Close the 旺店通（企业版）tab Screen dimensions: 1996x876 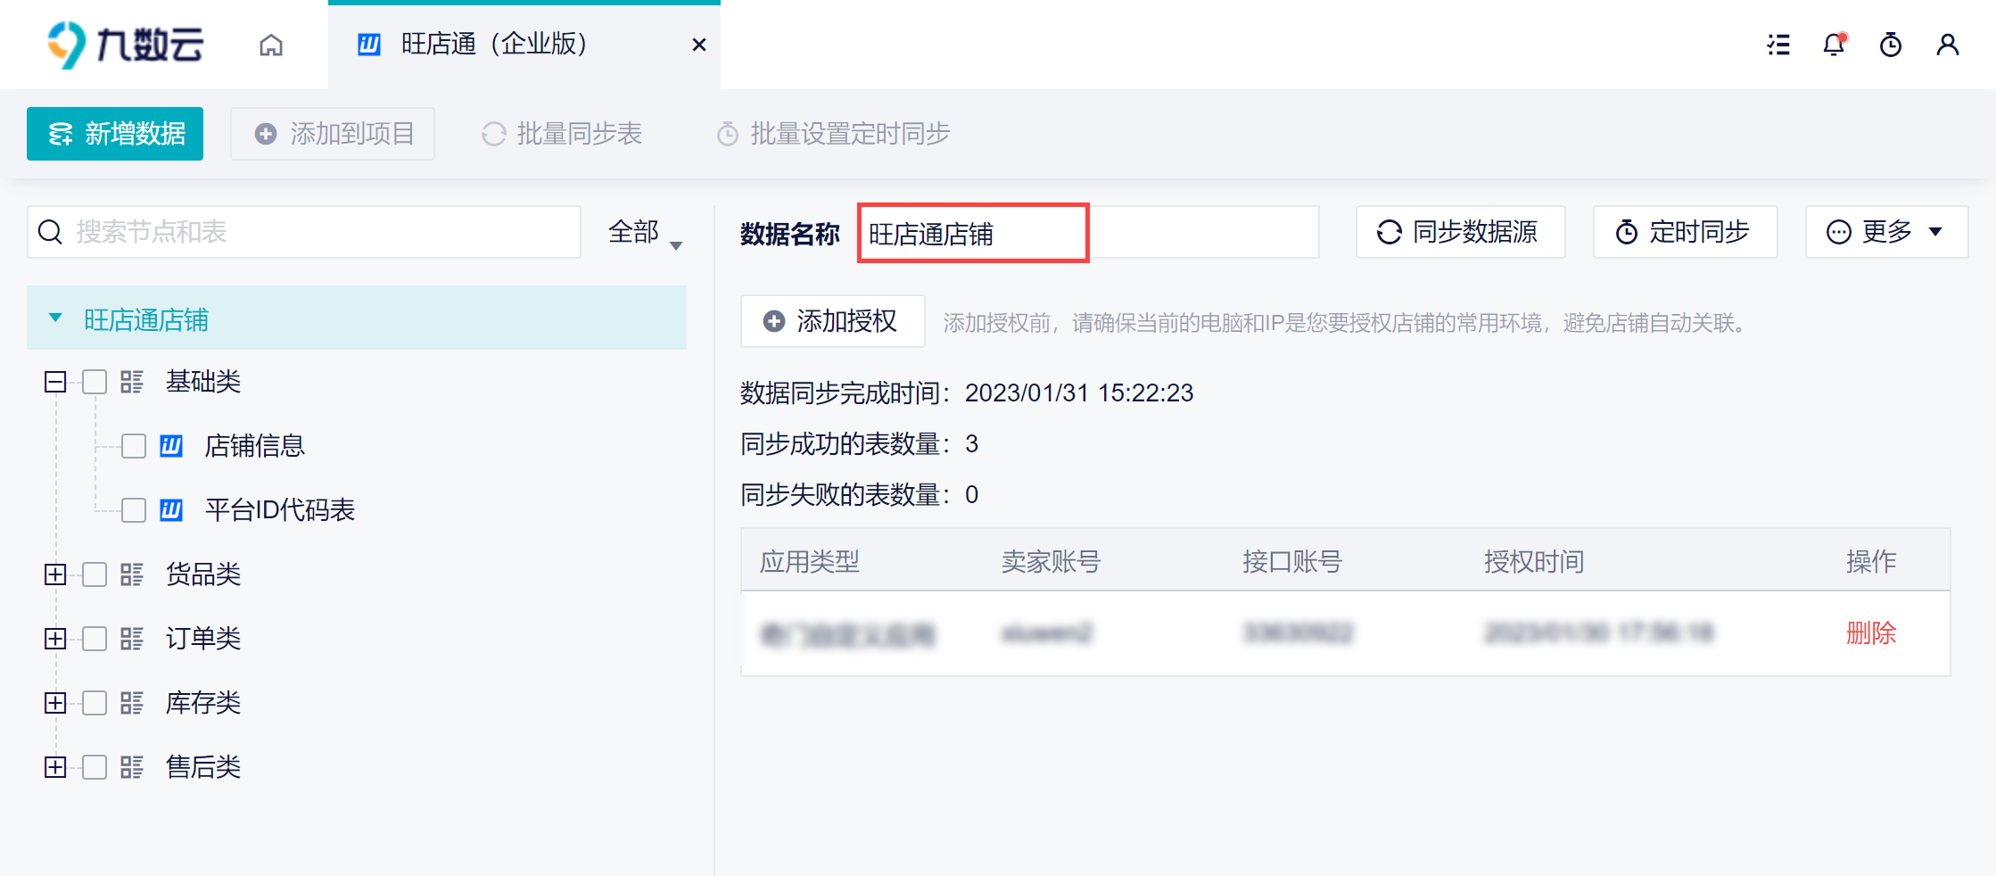point(699,45)
